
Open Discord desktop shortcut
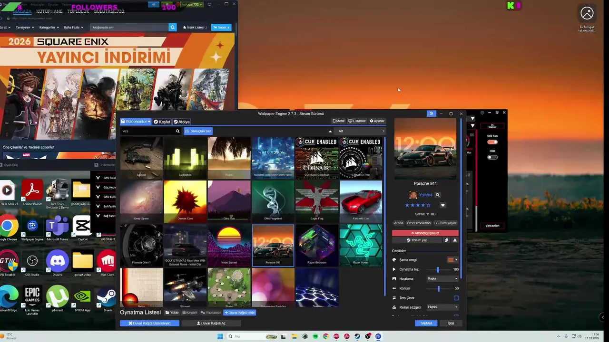(x=58, y=264)
